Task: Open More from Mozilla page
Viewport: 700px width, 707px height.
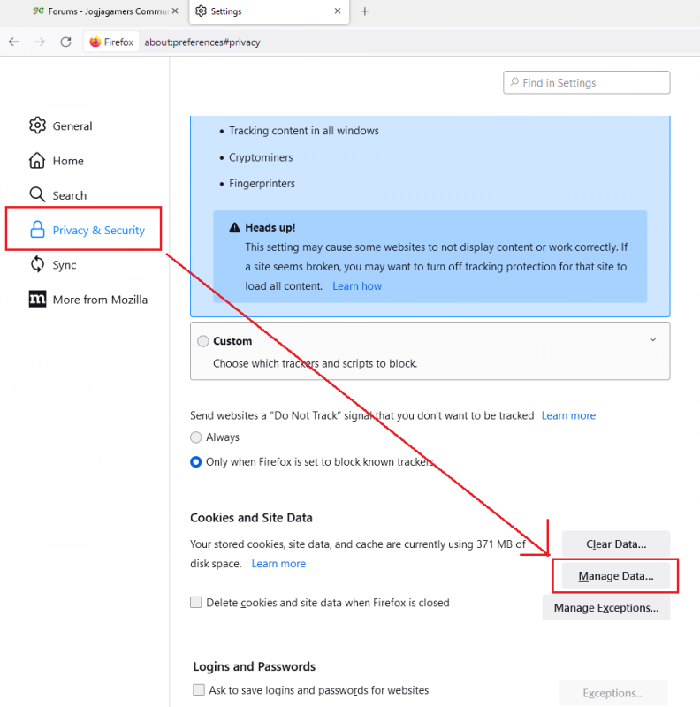Action: tap(88, 300)
